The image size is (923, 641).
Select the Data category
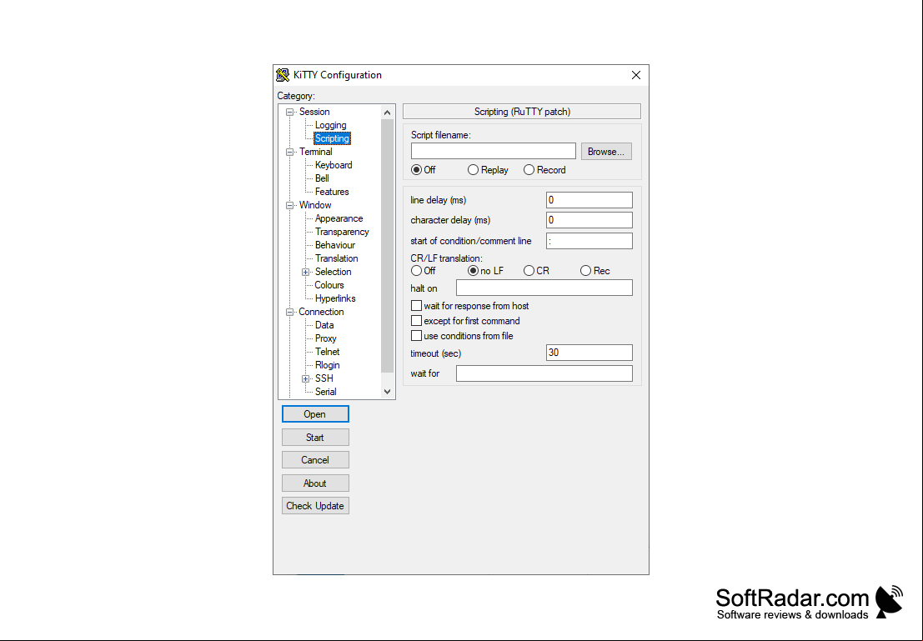(324, 325)
